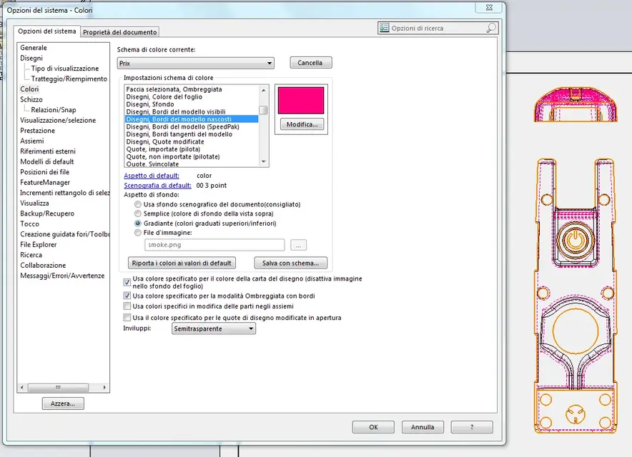Image resolution: width=632 pixels, height=457 pixels.
Task: Select File Explorer category
Action: pos(39,244)
